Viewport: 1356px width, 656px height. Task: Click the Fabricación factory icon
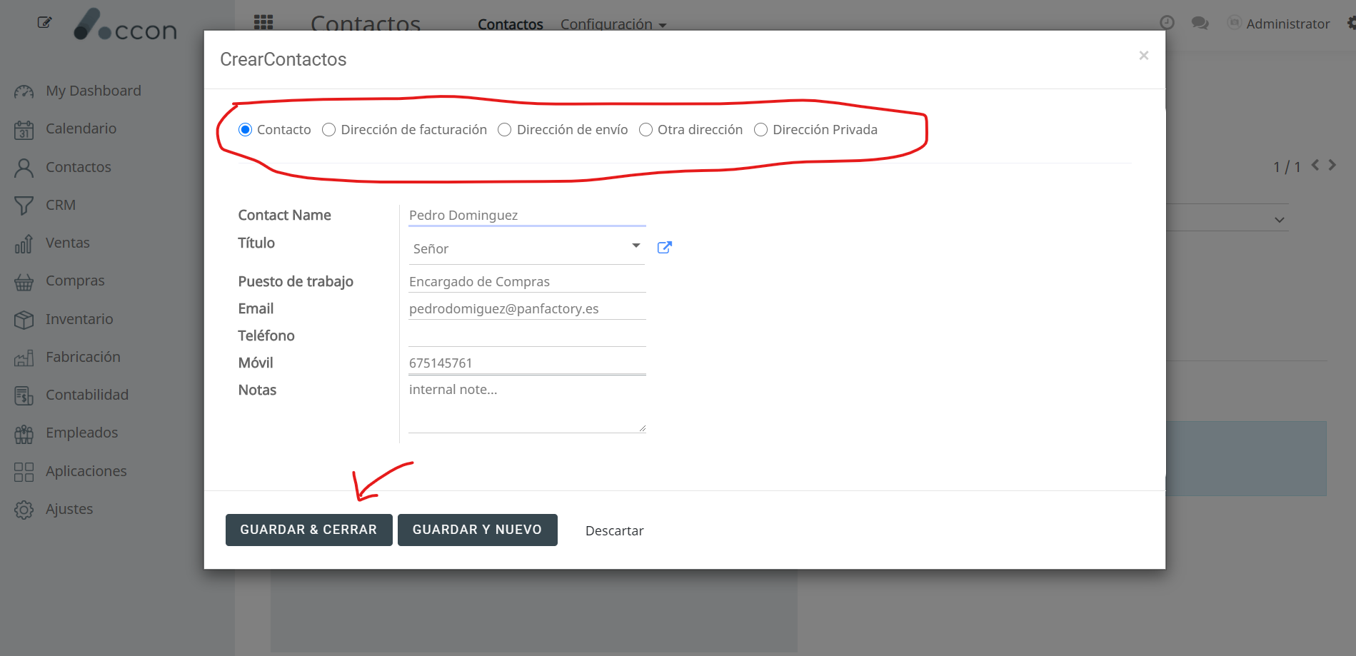24,358
